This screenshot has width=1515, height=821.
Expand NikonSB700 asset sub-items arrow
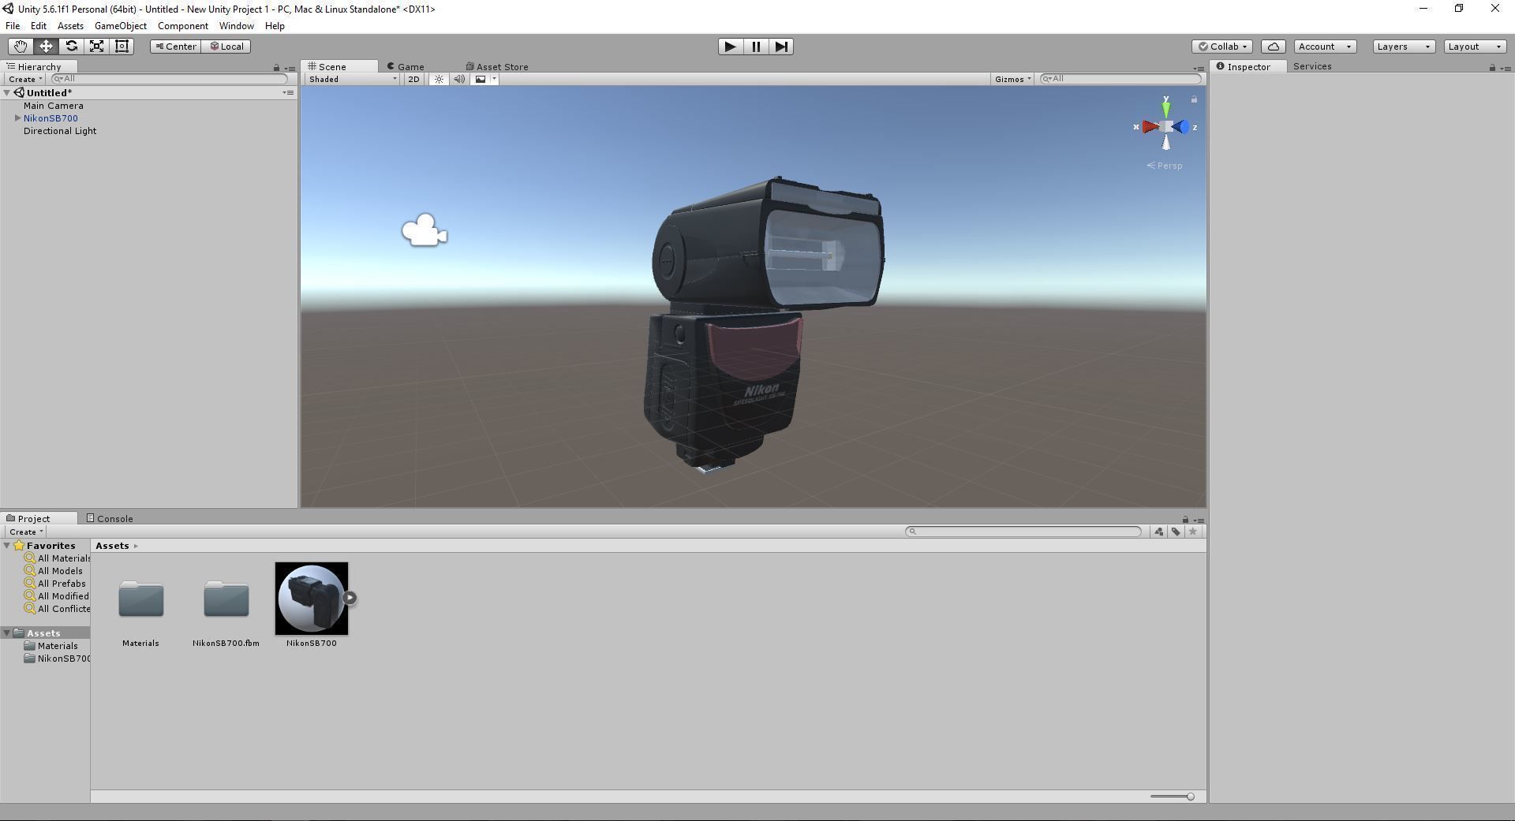350,598
